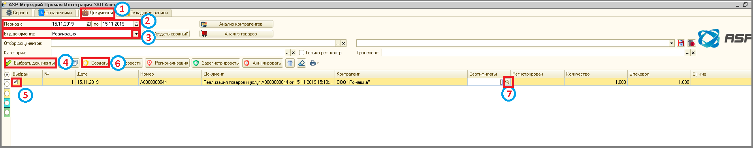
Task: Open Анализ товаров
Action: pyautogui.click(x=236, y=34)
